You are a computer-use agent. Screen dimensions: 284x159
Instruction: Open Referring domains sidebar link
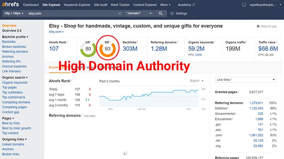(15, 52)
